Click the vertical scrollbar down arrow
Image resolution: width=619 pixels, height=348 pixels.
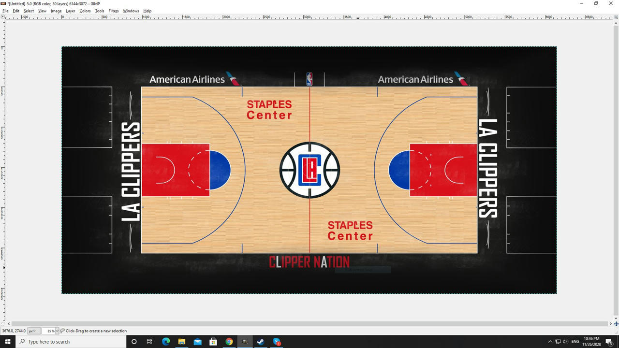coord(616,319)
